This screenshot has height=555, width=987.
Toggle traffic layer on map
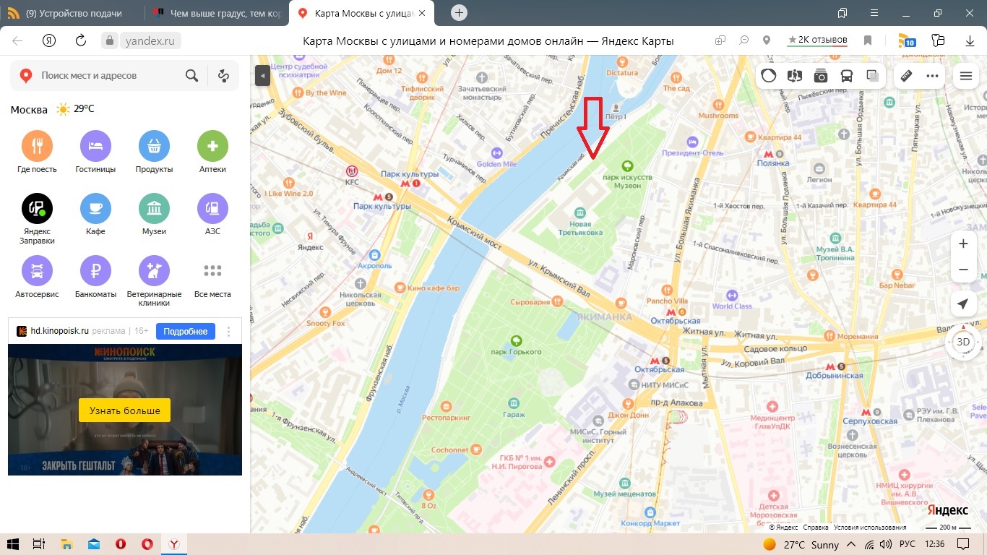pos(769,75)
